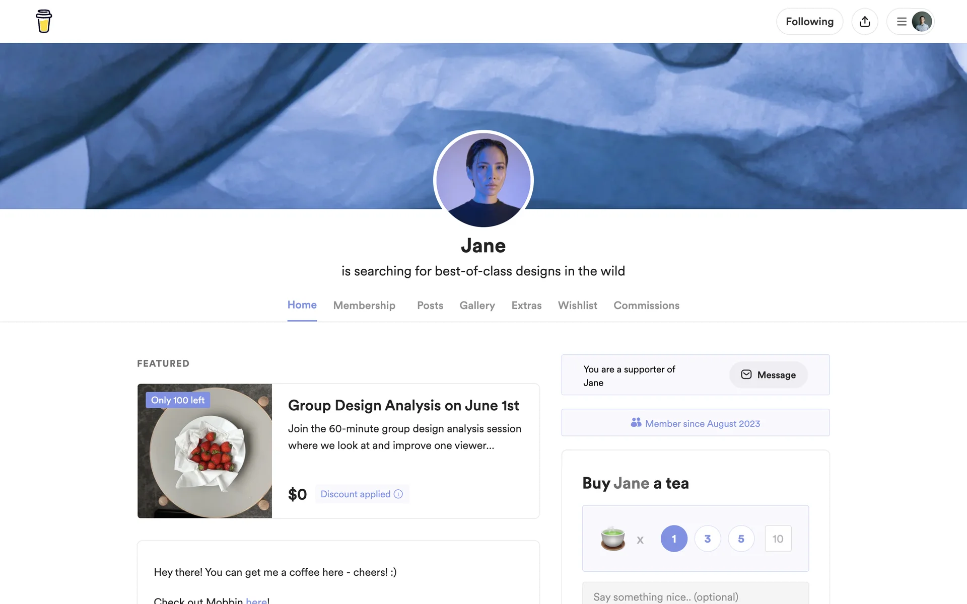967x604 pixels.
Task: Open the hamburger account menu
Action: [x=902, y=22]
